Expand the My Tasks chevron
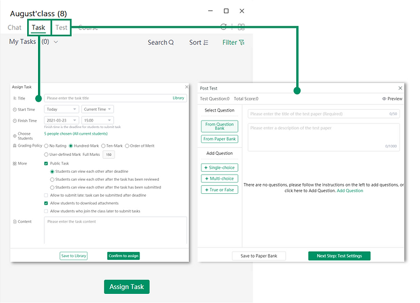 tap(56, 42)
